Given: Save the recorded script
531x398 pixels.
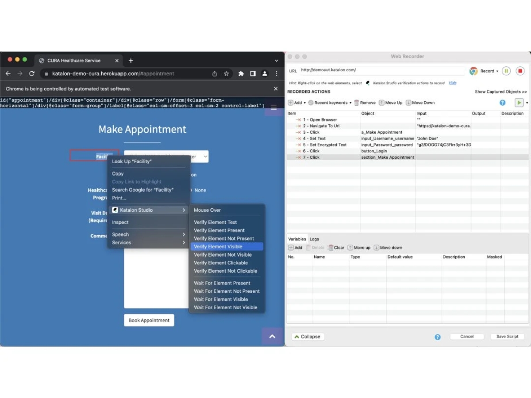Looking at the screenshot, I should [507, 337].
